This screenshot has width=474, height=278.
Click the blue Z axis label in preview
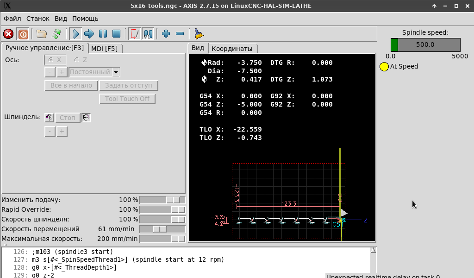coord(366,220)
